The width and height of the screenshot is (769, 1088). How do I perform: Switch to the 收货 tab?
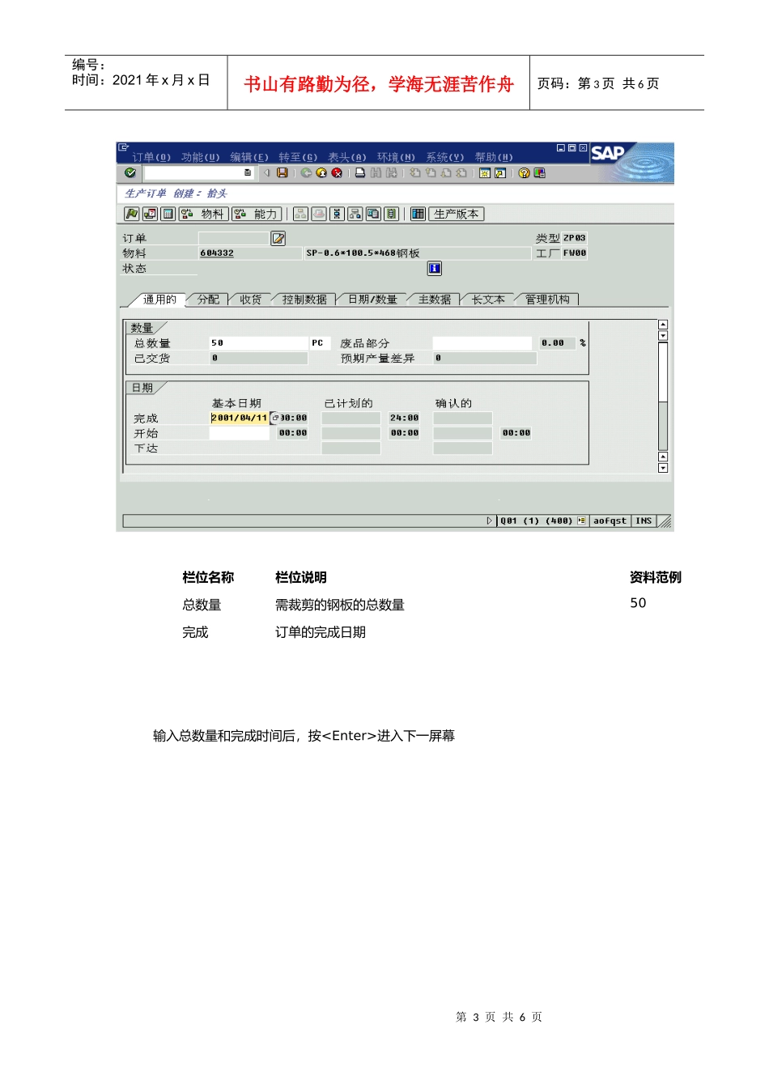(251, 300)
